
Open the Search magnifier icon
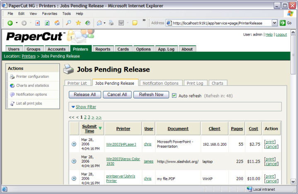pyautogui.click(x=68, y=23)
